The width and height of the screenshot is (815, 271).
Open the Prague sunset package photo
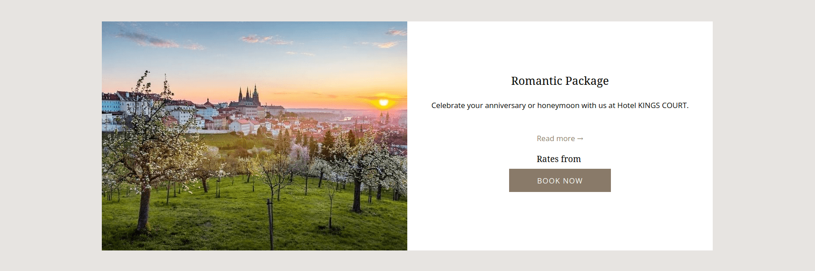click(254, 136)
